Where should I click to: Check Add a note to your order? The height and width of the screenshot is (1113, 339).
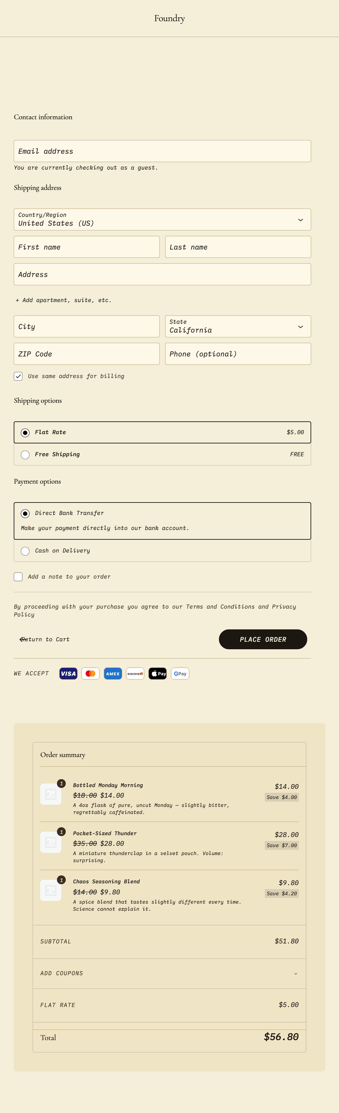coord(18,577)
